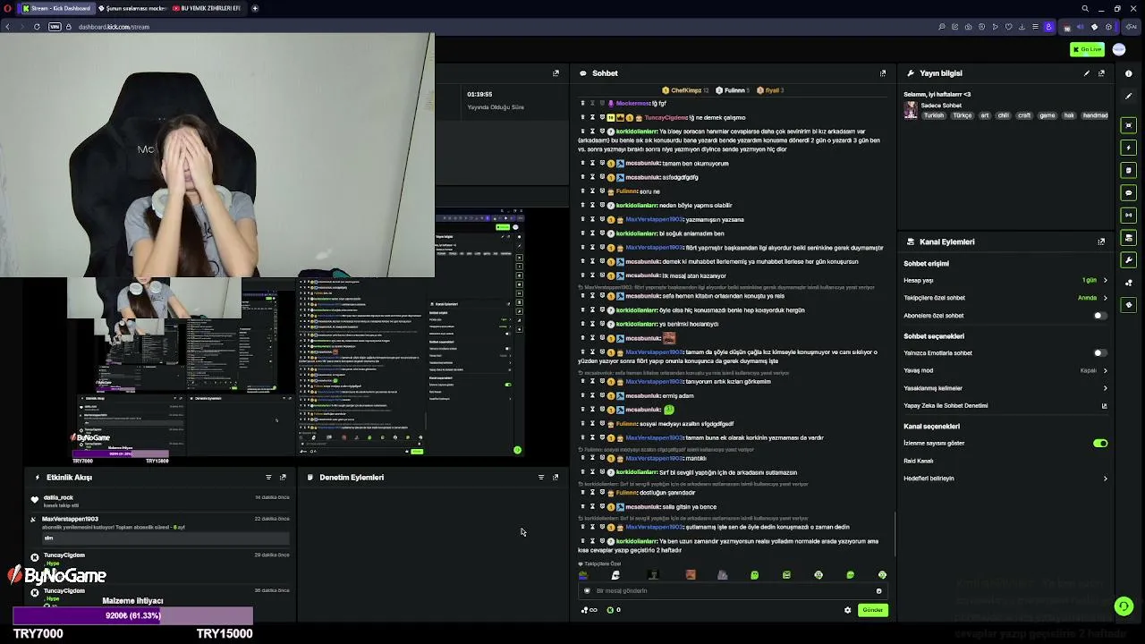The width and height of the screenshot is (1145, 644).
Task: Open the browser tab search magnifier icon
Action: pyautogui.click(x=1085, y=8)
